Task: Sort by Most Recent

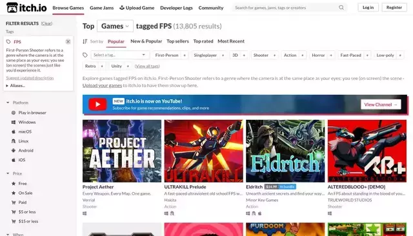Action: point(231,41)
